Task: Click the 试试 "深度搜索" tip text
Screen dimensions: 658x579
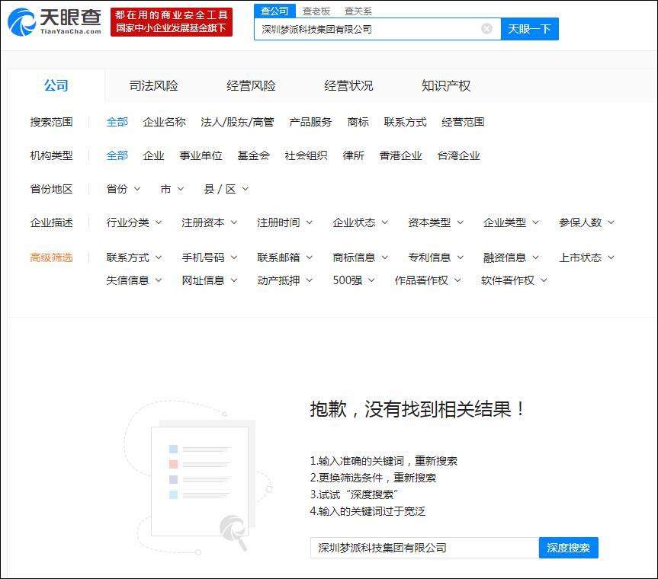Action: (355, 494)
